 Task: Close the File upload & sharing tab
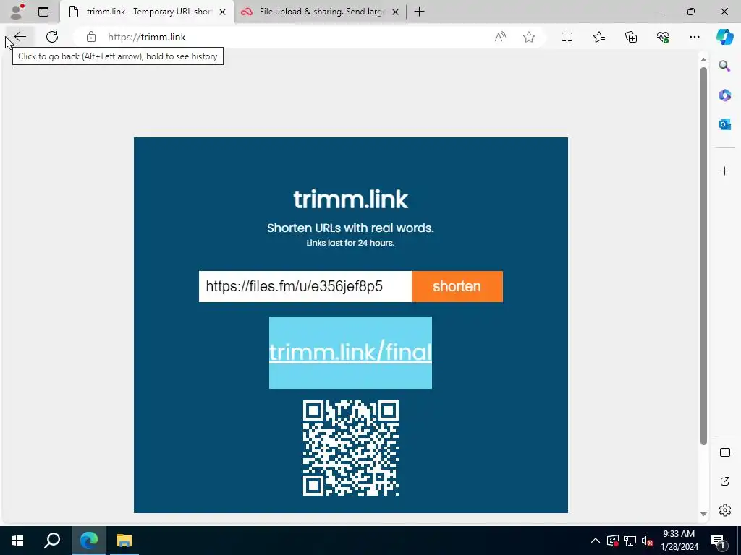point(396,12)
